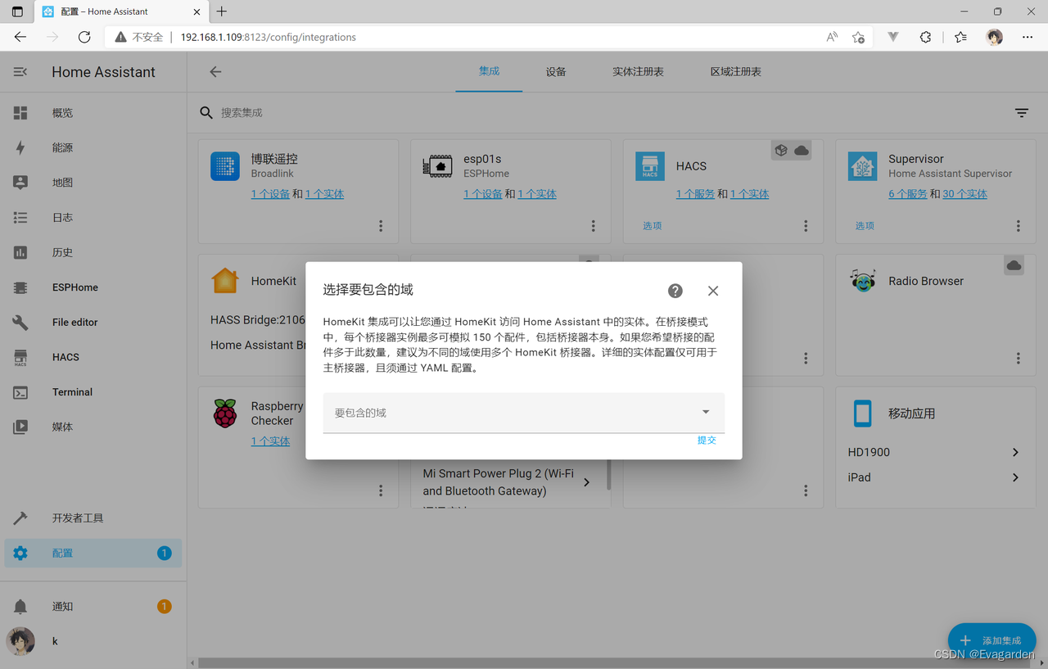Open ESPHome from the sidebar
This screenshot has width=1048, height=669.
[x=93, y=287]
